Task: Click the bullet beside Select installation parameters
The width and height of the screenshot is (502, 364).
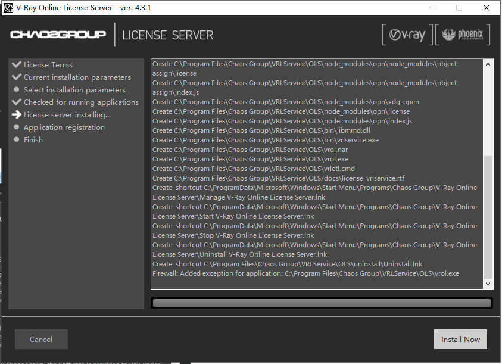Action: tap(17, 89)
